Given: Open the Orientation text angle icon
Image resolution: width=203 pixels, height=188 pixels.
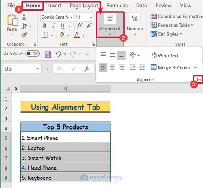Looking at the screenshot, I should (133, 55).
